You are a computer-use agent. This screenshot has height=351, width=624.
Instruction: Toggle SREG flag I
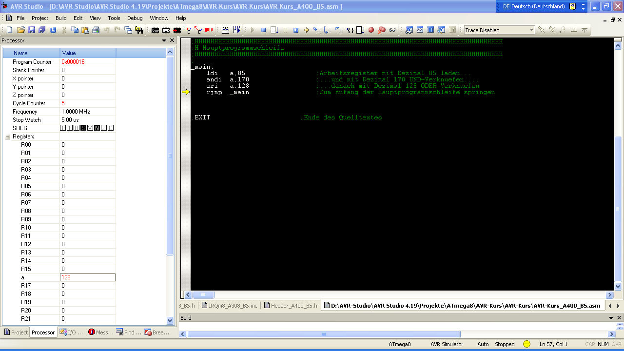click(63, 128)
